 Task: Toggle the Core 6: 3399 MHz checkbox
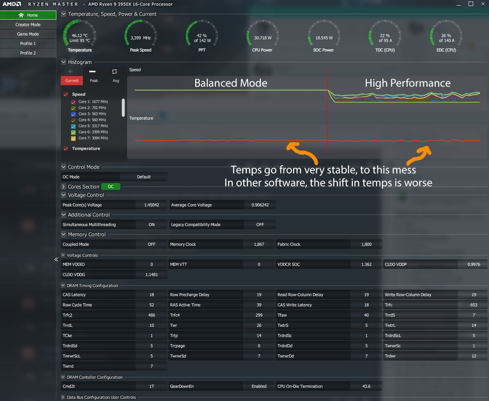[x=73, y=132]
